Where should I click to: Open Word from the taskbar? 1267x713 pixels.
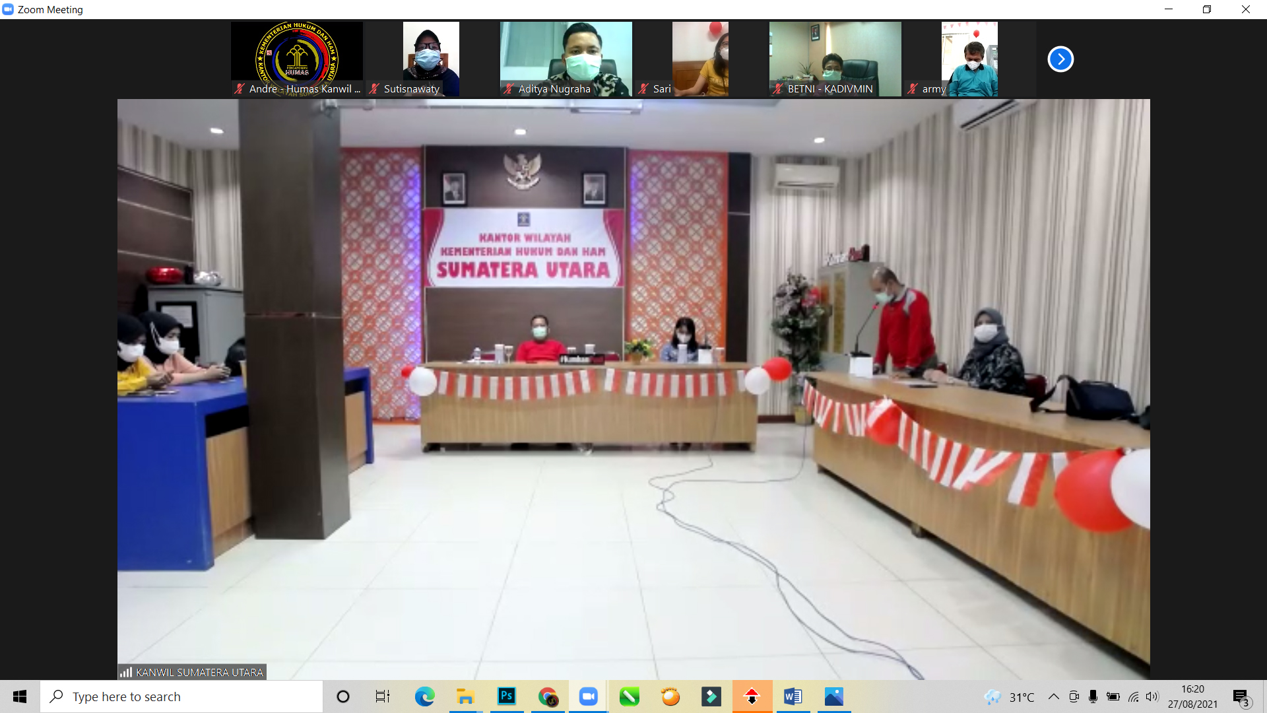tap(793, 696)
